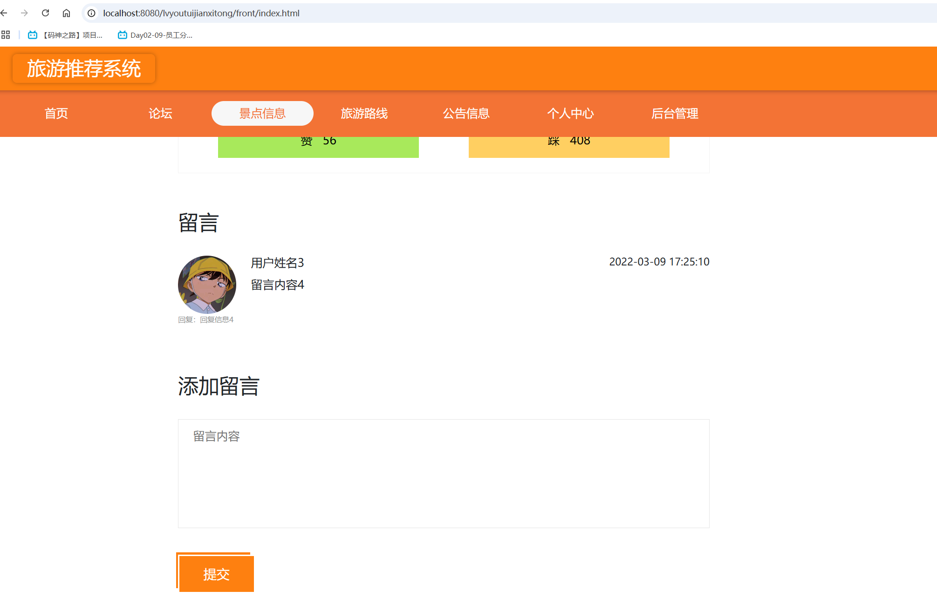Open the 公告信息 menu item
The image size is (937, 611).
click(x=466, y=113)
